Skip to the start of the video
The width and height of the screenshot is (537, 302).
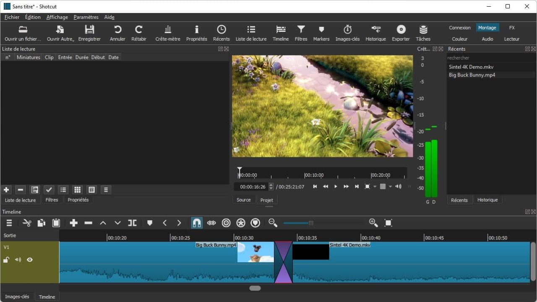click(x=315, y=187)
